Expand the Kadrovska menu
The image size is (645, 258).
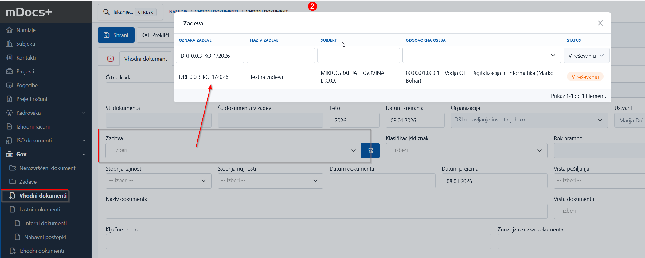(x=84, y=113)
